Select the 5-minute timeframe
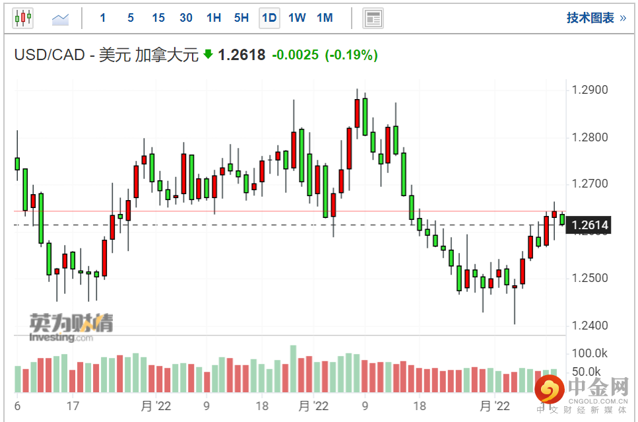Screen dimensions: 638x422 (x=131, y=18)
